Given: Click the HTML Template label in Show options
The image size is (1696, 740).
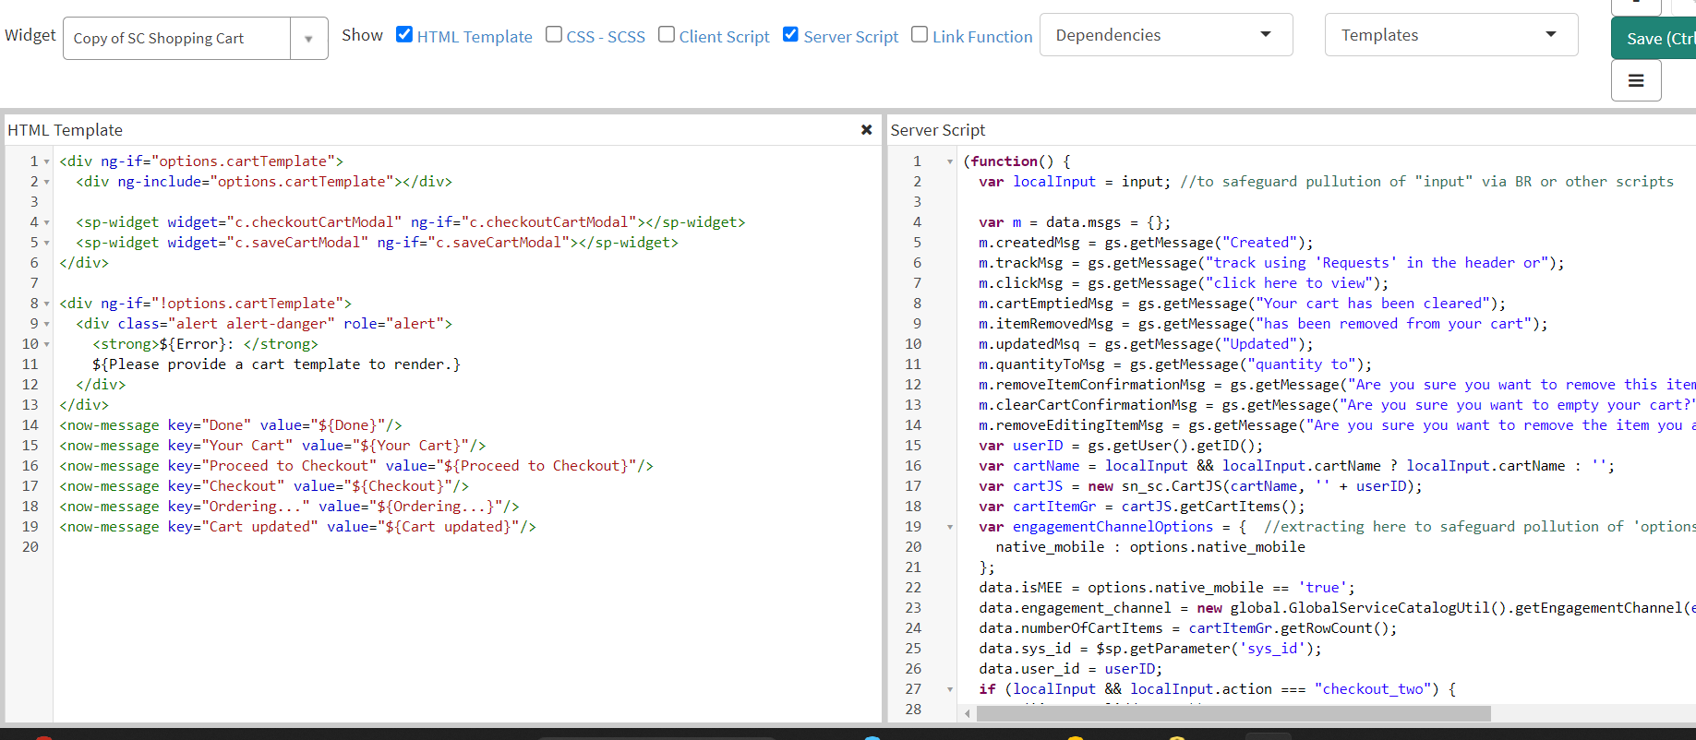Looking at the screenshot, I should point(475,37).
